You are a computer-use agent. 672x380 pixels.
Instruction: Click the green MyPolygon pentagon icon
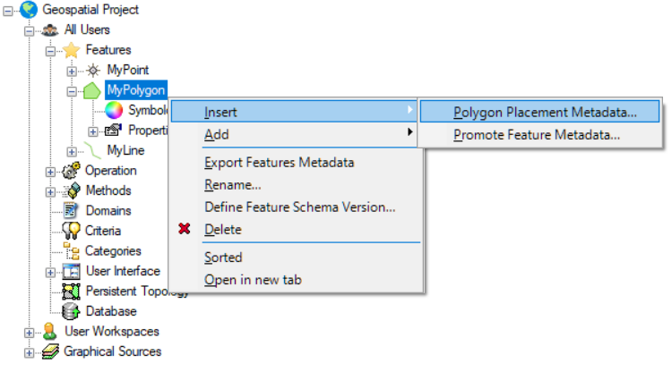coord(91,90)
